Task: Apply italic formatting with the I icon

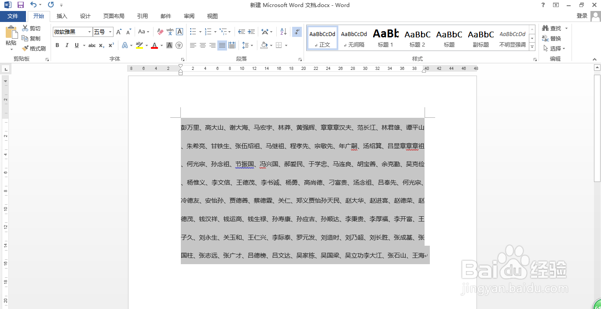Action: coord(67,45)
